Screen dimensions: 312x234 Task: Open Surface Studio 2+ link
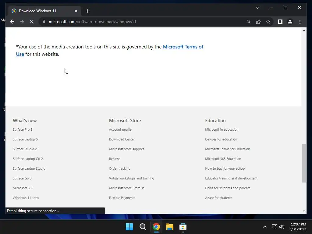[x=26, y=149]
